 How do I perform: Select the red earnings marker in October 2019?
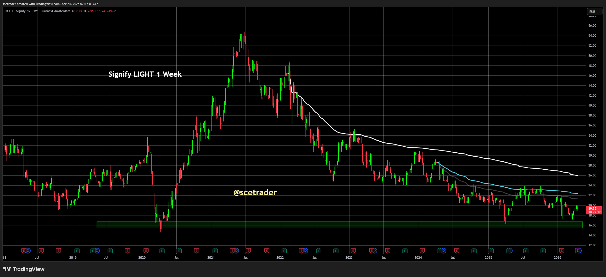(127, 251)
